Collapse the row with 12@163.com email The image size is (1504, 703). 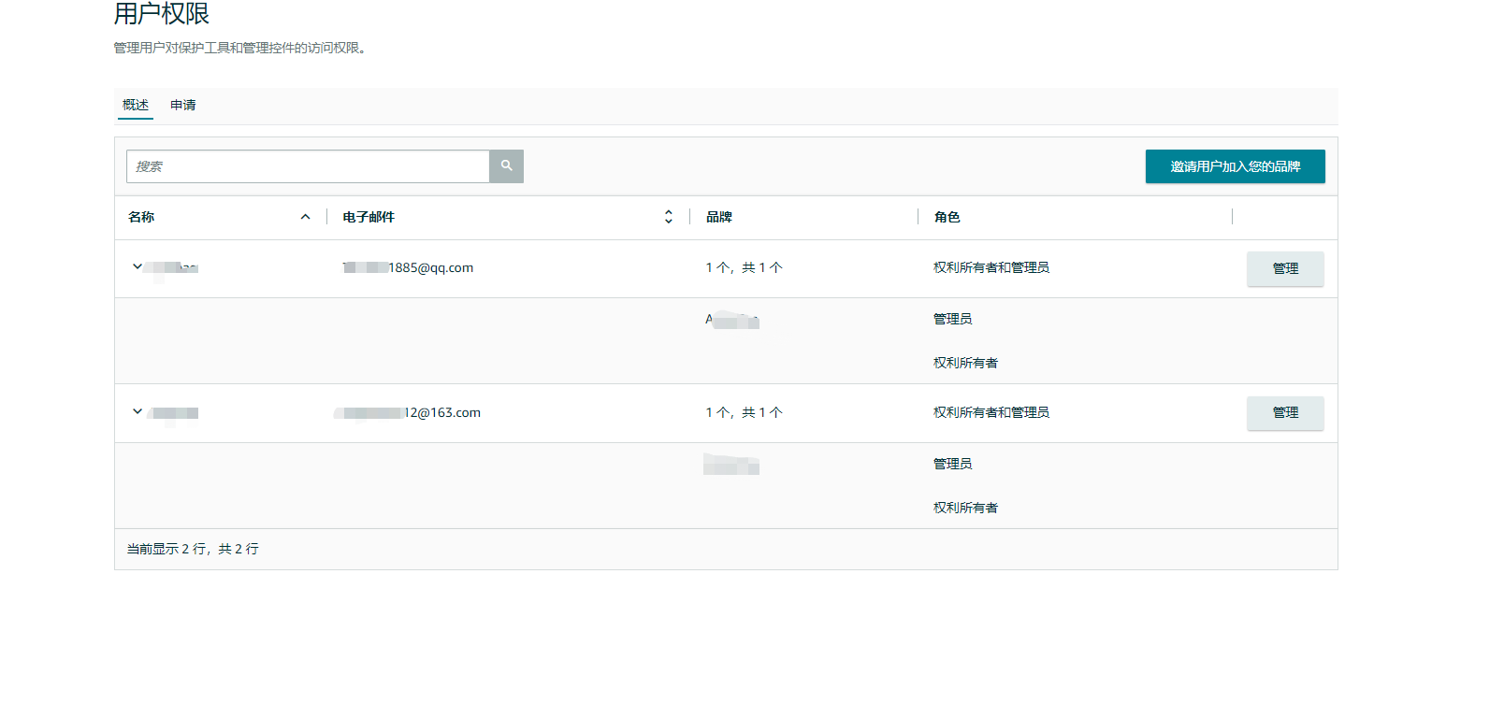coord(137,411)
